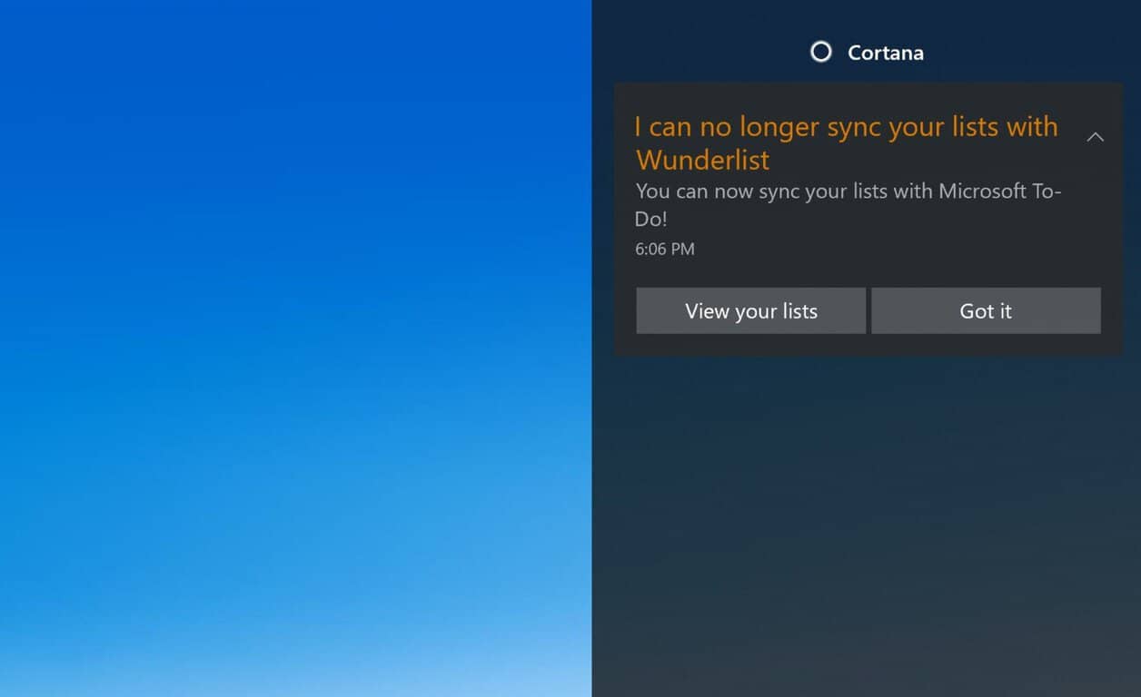
Task: Click the orange Wunderlist sync notification title
Action: 846,143
